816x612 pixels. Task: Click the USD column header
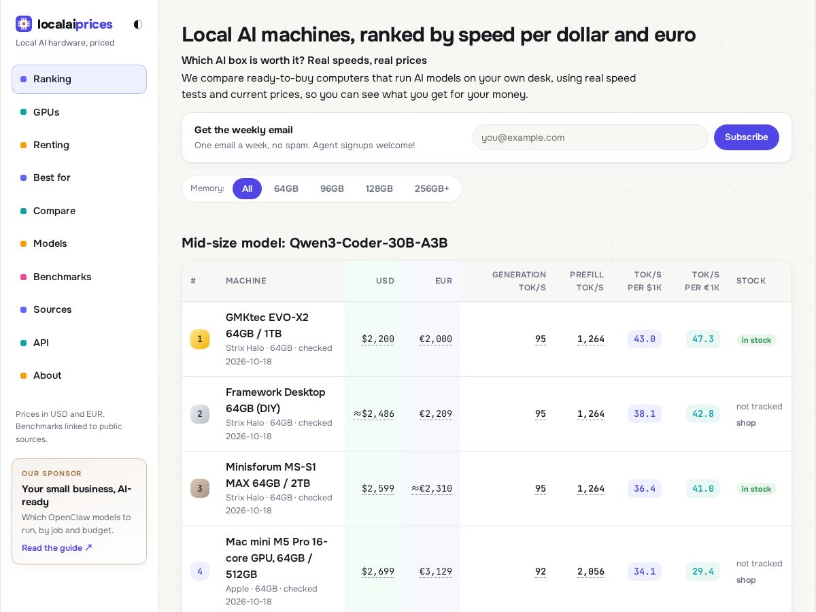385,281
